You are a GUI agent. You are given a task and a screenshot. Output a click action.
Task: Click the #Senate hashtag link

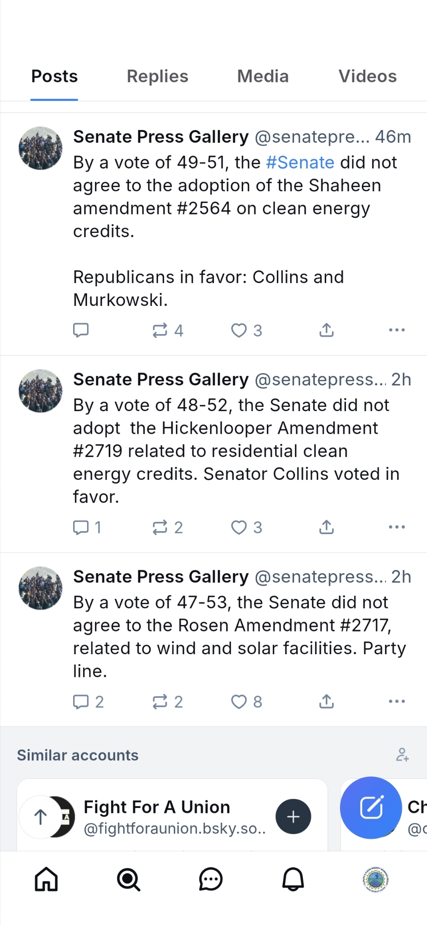point(300,163)
